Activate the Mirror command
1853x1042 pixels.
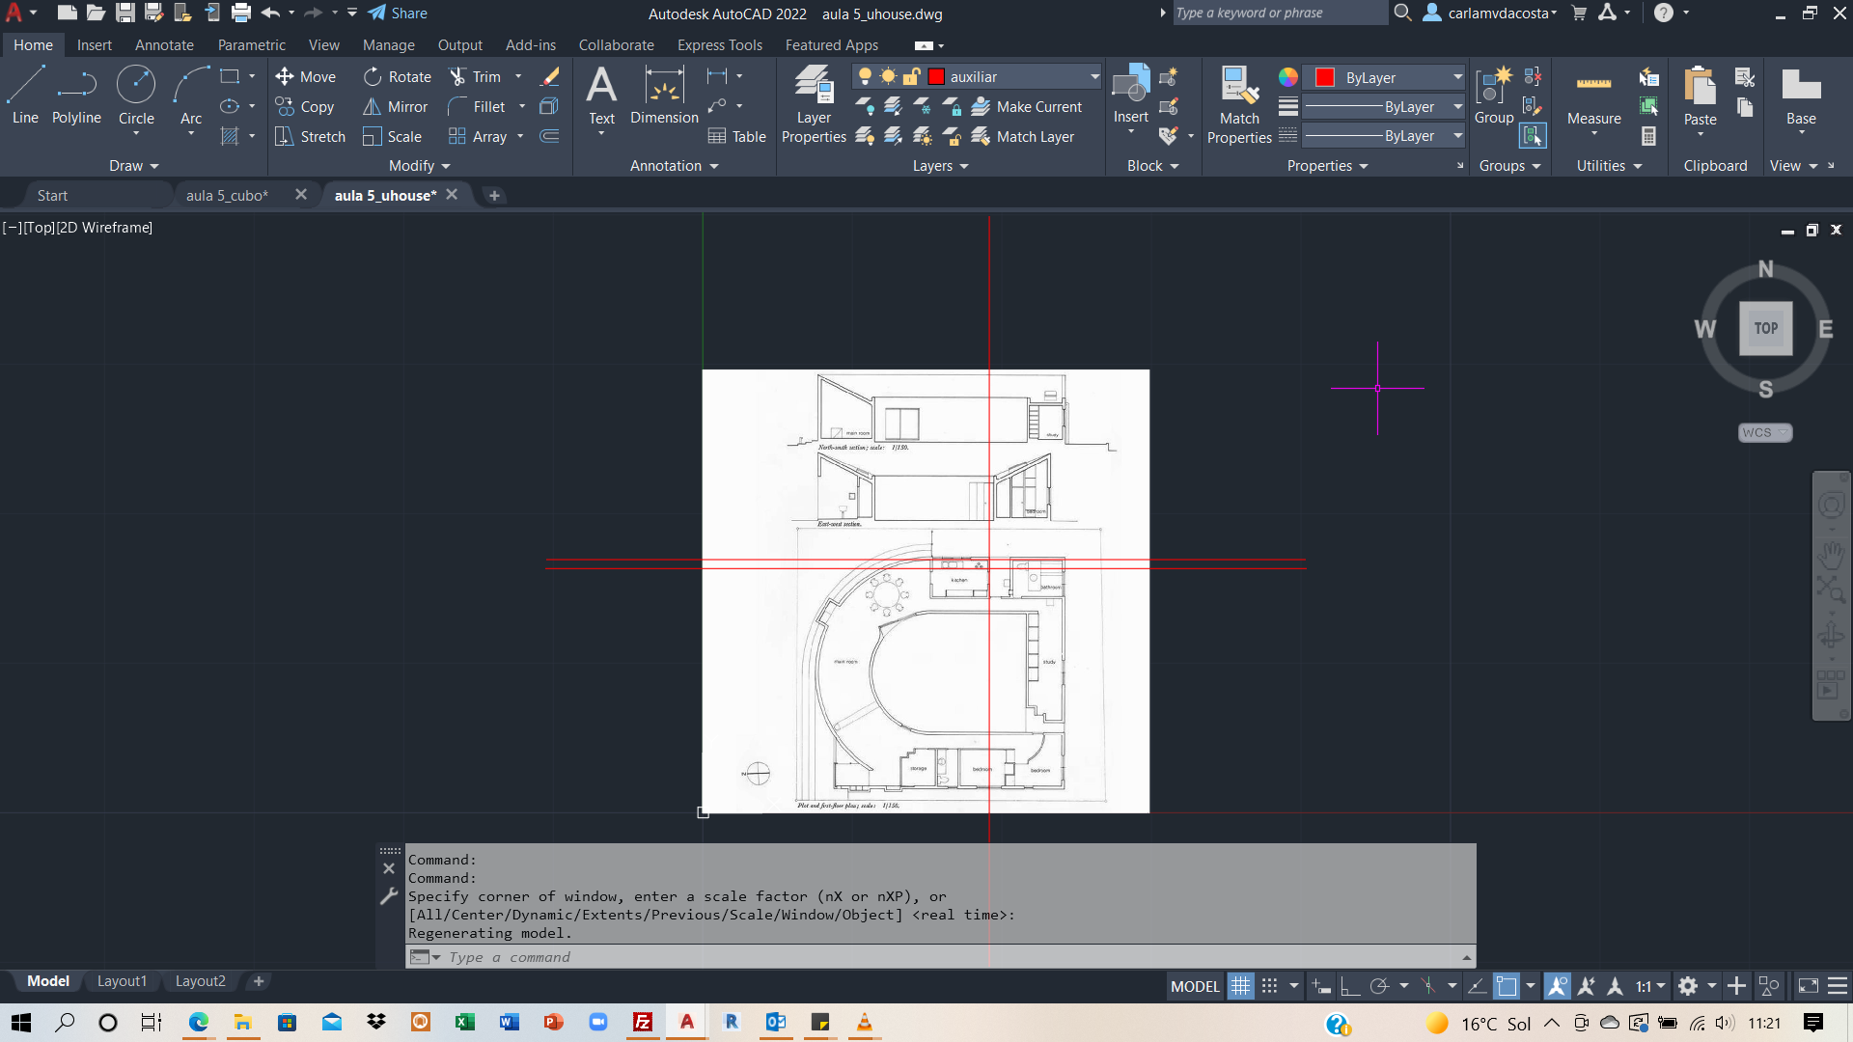tap(395, 106)
